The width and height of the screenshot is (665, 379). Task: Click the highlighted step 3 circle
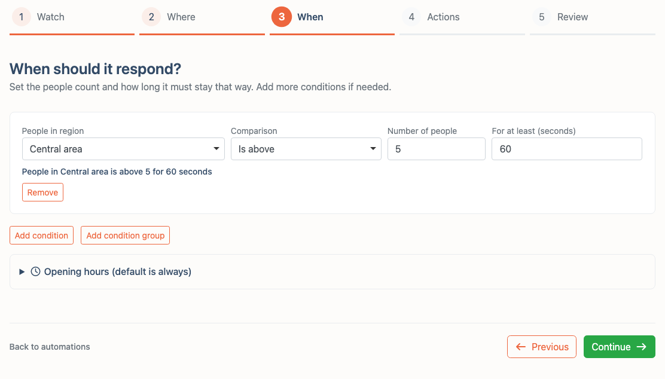point(282,17)
